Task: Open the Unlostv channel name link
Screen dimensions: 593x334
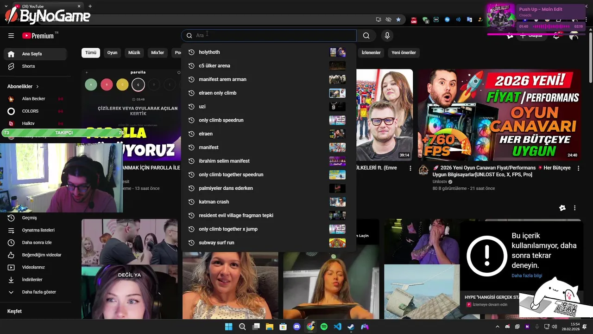Action: click(x=440, y=182)
